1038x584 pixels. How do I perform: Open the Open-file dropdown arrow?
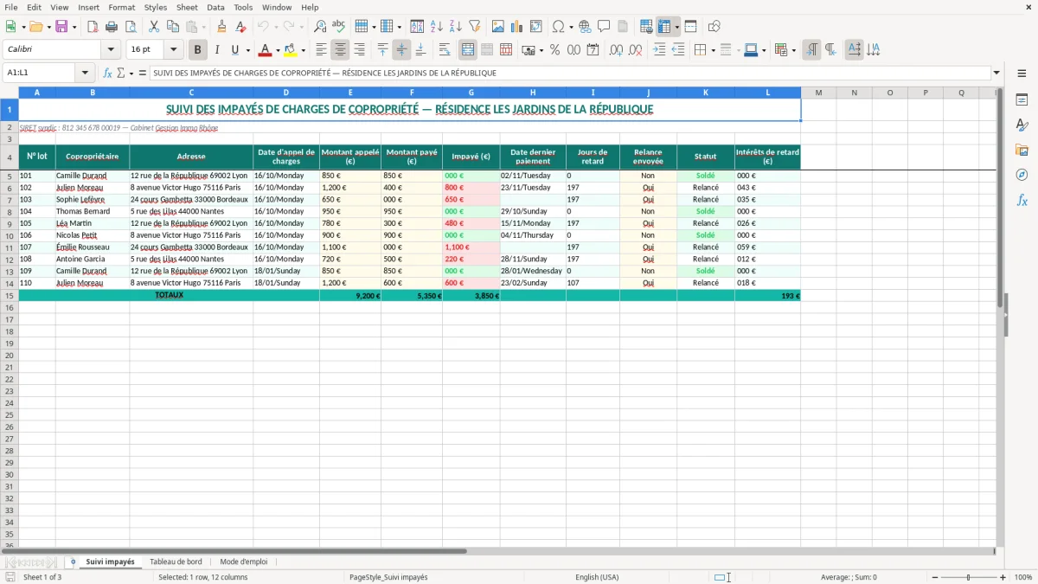pos(49,27)
